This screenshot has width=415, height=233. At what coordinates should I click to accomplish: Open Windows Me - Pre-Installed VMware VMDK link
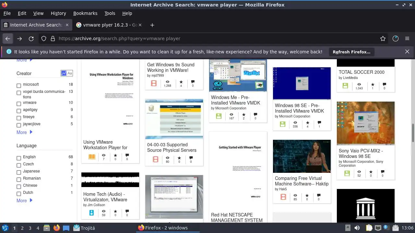pyautogui.click(x=236, y=100)
